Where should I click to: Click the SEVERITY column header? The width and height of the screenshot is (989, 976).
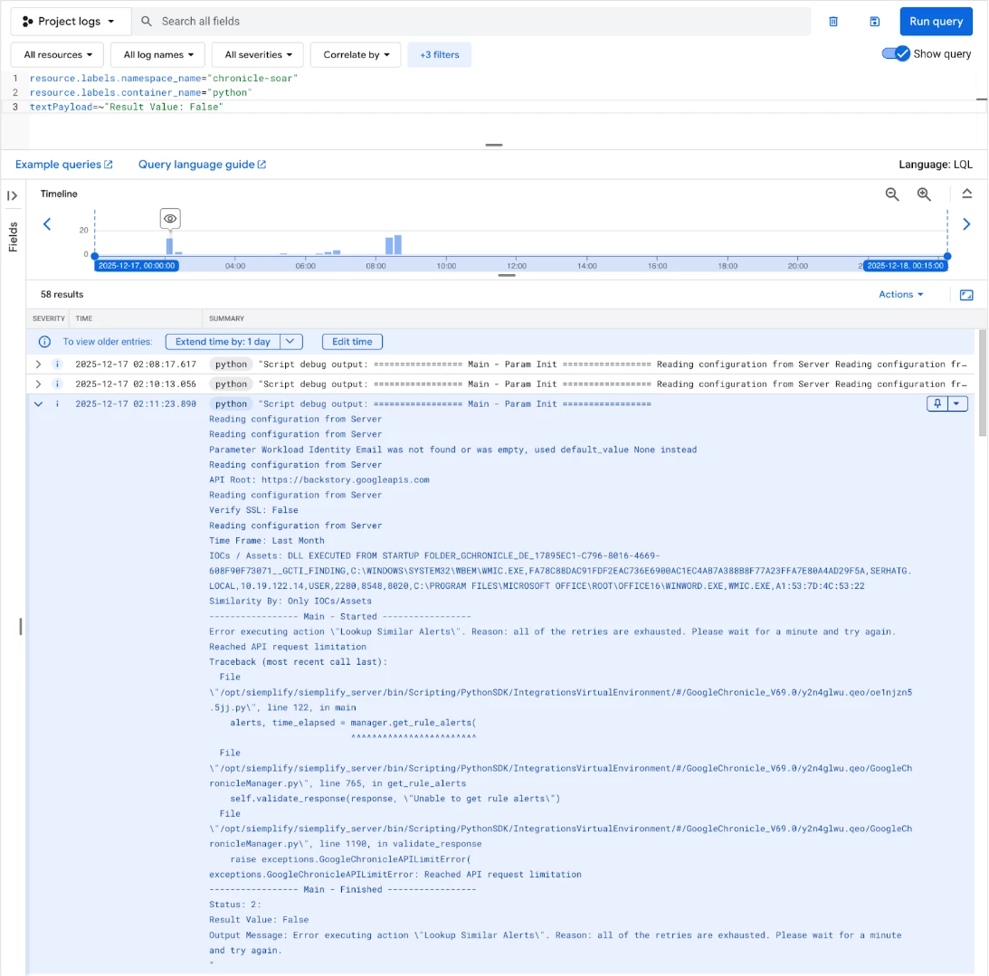pos(49,318)
